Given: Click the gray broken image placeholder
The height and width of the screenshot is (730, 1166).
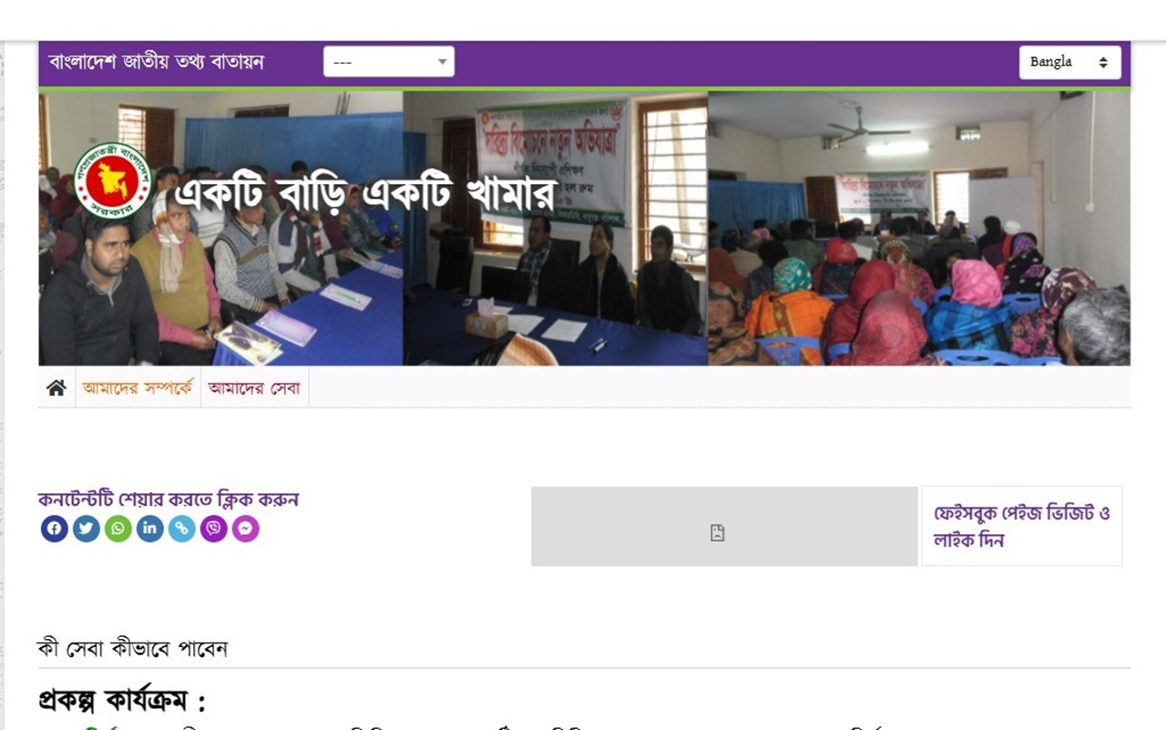Looking at the screenshot, I should (x=724, y=526).
